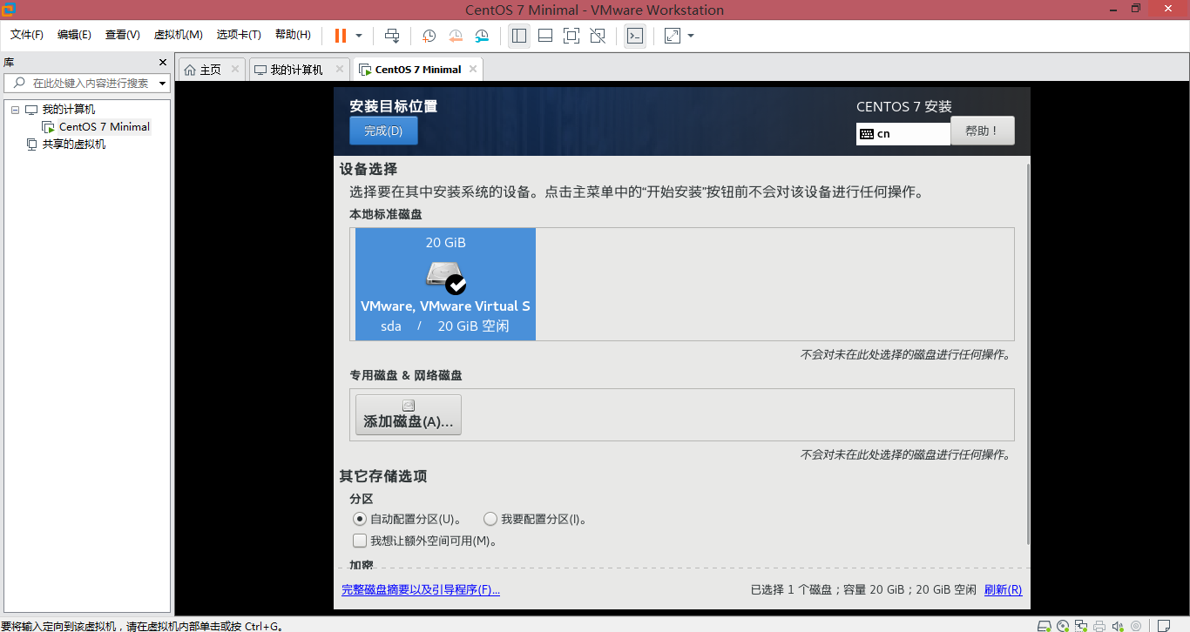Click the 帮助！ button
Screen dimensions: 1190x632
tap(983, 131)
